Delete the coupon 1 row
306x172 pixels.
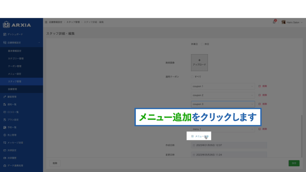pyautogui.click(x=263, y=86)
